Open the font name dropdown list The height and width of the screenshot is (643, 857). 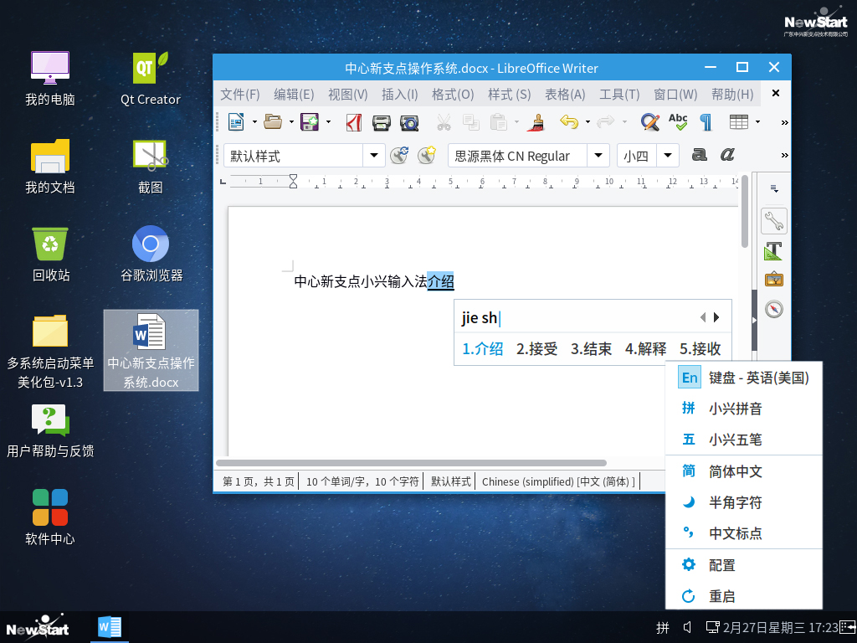coord(598,156)
